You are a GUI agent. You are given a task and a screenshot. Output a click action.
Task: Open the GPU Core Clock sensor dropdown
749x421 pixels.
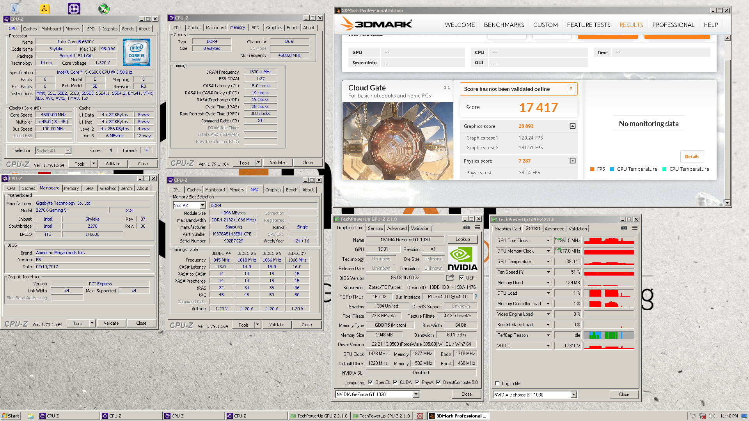(548, 241)
